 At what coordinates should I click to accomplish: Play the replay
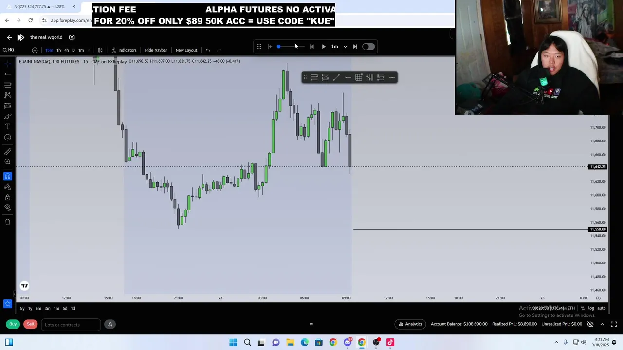click(324, 47)
